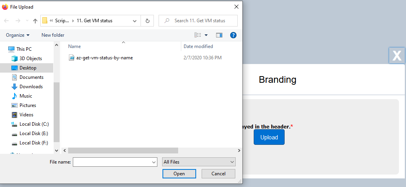Image resolution: width=406 pixels, height=187 pixels.
Task: Click the Up one level arrow
Action: pyautogui.click(x=35, y=21)
